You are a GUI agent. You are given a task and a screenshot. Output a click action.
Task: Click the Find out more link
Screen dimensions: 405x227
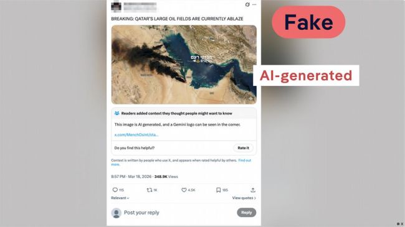point(181,162)
